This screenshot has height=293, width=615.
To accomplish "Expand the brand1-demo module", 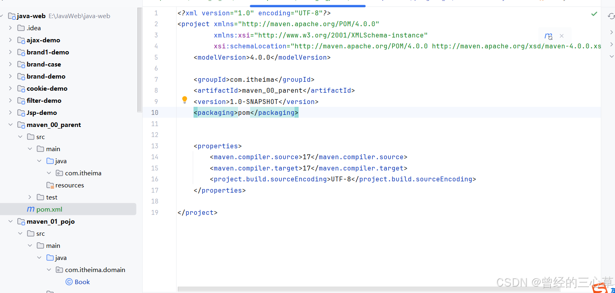I will pos(11,52).
